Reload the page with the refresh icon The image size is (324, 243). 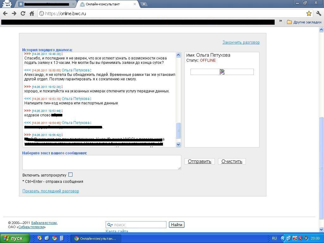coord(23,14)
